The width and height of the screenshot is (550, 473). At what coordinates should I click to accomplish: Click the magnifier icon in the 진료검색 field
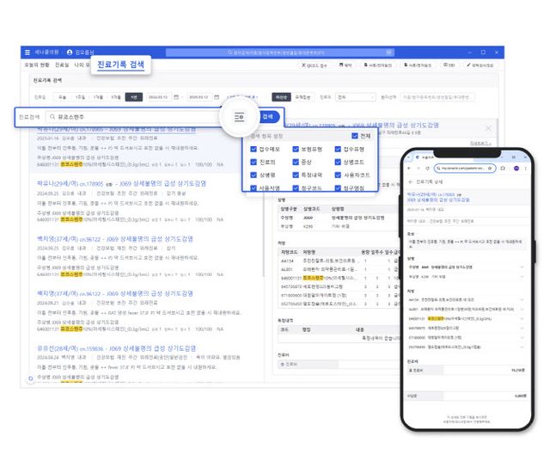53,116
